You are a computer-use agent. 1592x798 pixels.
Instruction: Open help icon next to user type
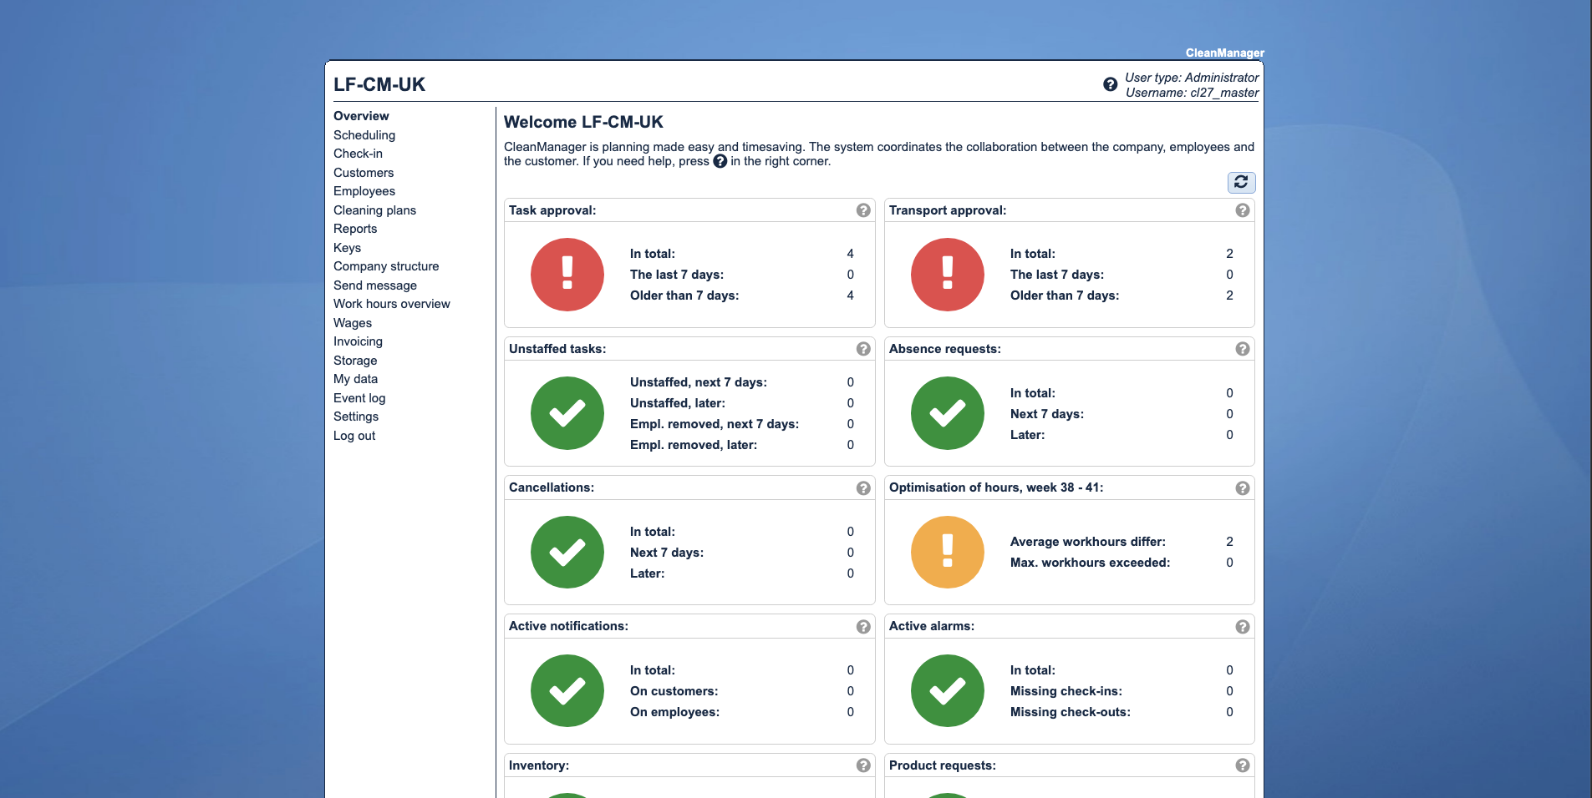click(1110, 84)
